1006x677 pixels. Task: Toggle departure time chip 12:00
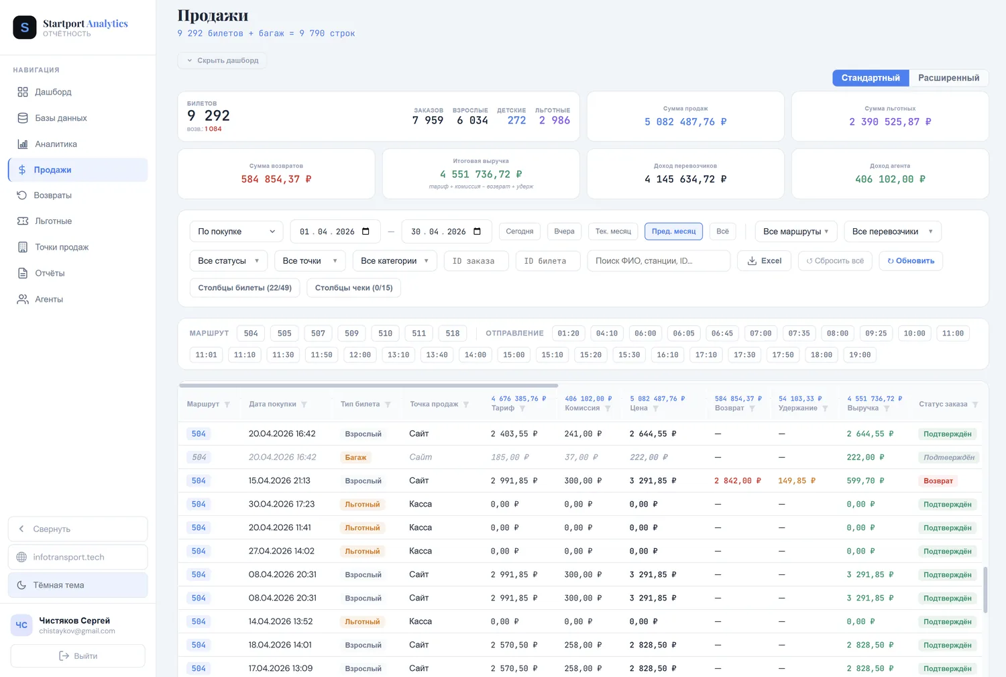tap(359, 355)
